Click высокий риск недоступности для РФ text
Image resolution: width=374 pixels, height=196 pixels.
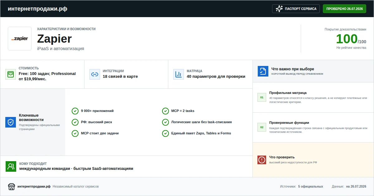pos(293,162)
